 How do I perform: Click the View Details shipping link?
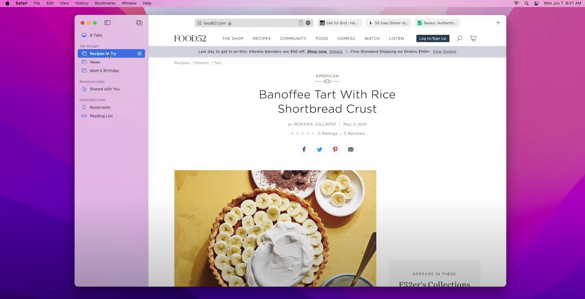coord(444,51)
